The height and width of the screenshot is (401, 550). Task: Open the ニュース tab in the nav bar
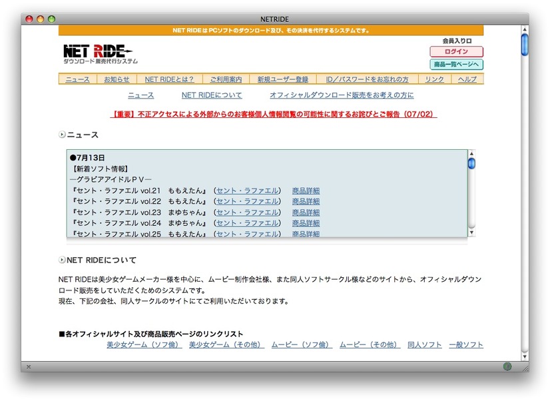(77, 79)
